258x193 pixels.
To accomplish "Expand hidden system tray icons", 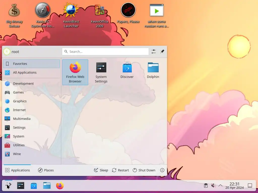I will click(220, 186).
